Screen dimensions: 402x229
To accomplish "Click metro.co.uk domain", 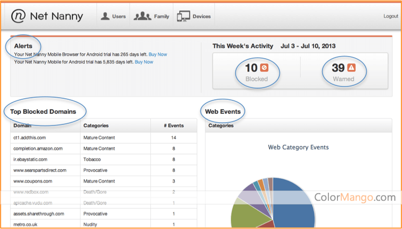I will (25, 225).
